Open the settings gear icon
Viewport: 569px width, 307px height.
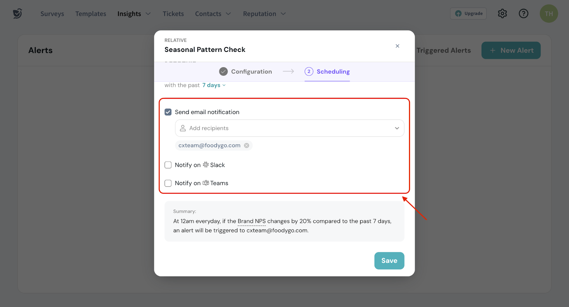point(502,14)
